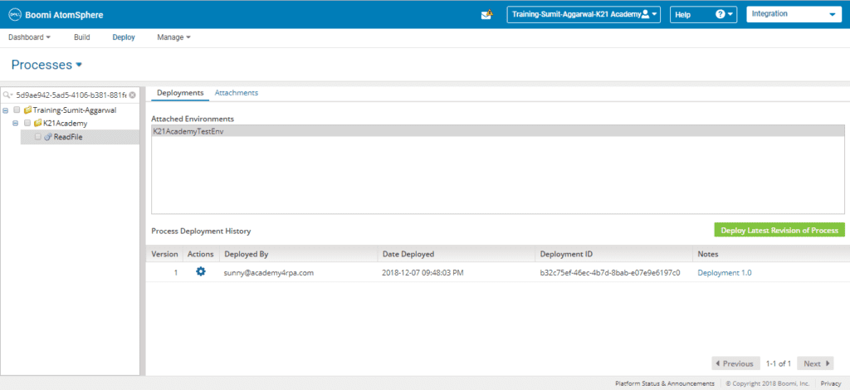Switch to the Deployments tab

[180, 93]
